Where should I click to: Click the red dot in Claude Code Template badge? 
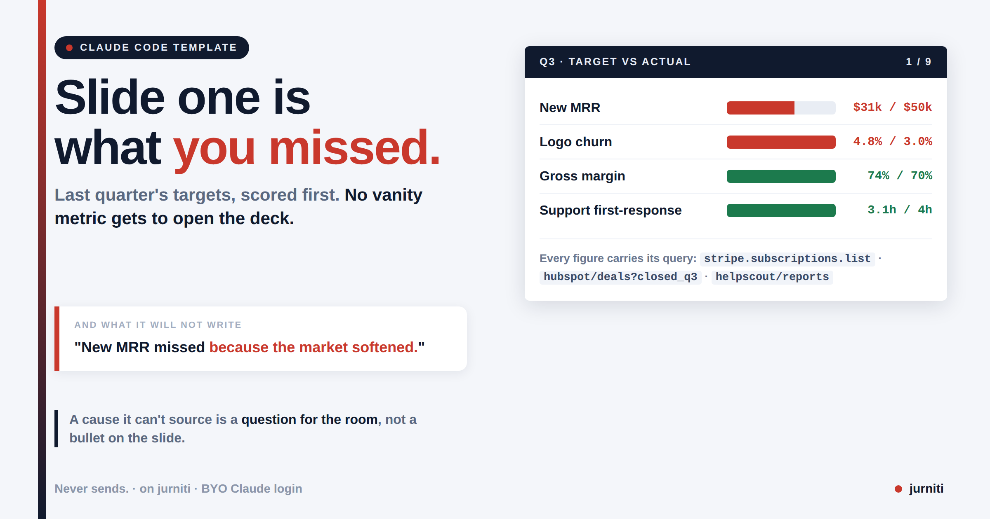click(69, 48)
